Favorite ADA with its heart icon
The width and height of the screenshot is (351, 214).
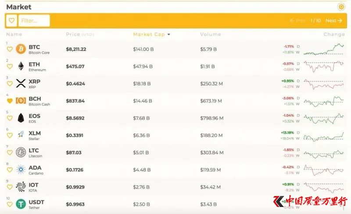click(x=10, y=170)
